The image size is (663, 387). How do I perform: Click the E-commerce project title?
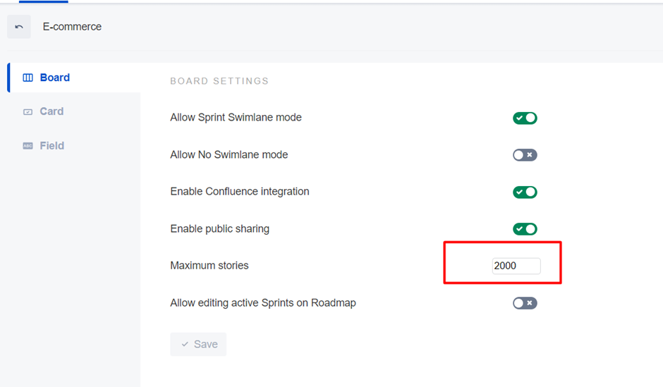pyautogui.click(x=72, y=27)
